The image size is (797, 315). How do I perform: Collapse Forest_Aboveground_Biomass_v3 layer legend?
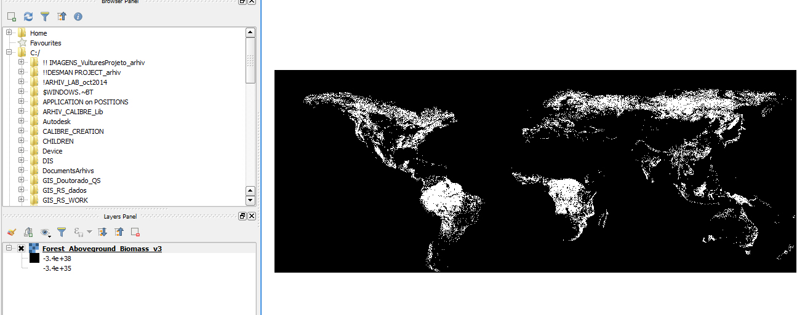pos(9,249)
